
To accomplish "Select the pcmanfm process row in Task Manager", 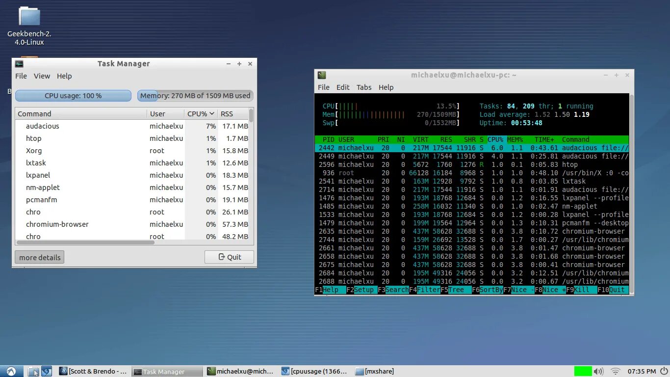I will pos(132,200).
